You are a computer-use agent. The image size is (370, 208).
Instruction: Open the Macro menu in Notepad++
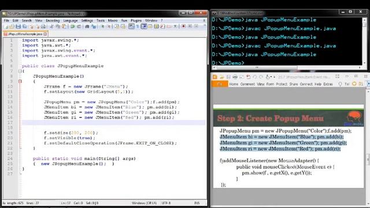pos(113,21)
